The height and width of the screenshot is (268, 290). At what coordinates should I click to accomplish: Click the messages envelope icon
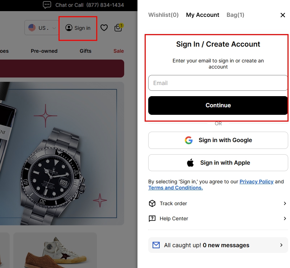pyautogui.click(x=156, y=245)
